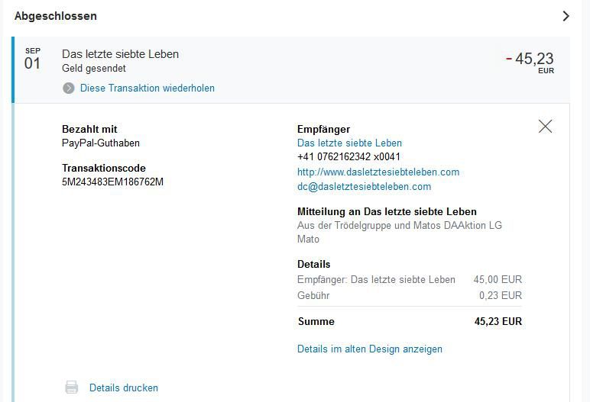Collapse the Das letzte siebte Leben transaction row

[x=291, y=70]
